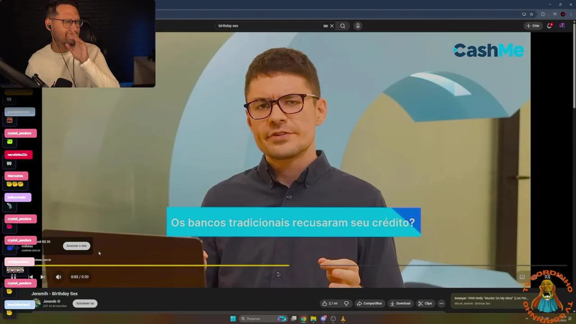Open File Explorer on the taskbar

pyautogui.click(x=313, y=319)
